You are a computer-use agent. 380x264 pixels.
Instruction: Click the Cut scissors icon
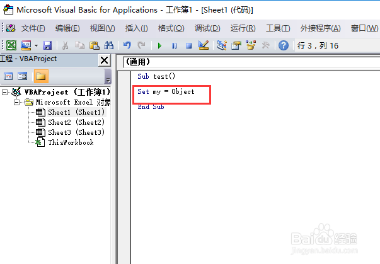click(x=65, y=45)
